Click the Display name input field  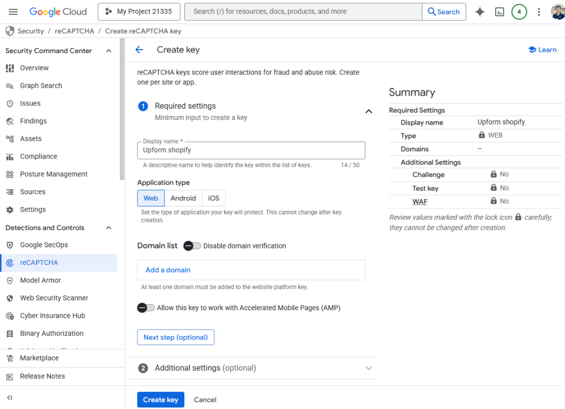point(251,150)
